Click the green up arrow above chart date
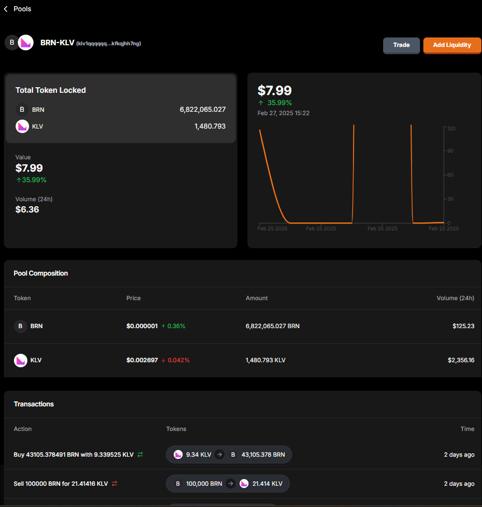This screenshot has width=482, height=507. [261, 103]
